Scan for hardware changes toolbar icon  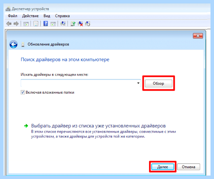click(x=63, y=24)
